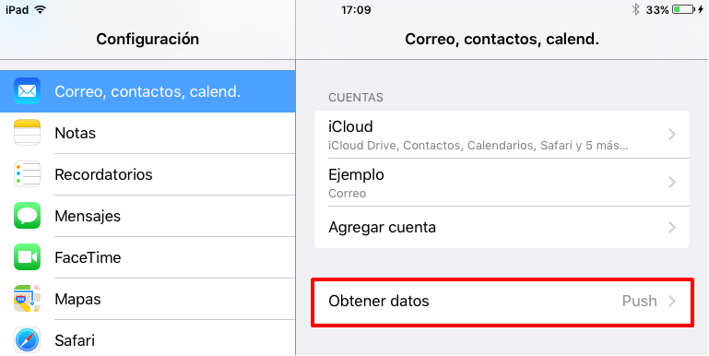
Task: Tap the Bluetooth status icon
Action: (635, 9)
